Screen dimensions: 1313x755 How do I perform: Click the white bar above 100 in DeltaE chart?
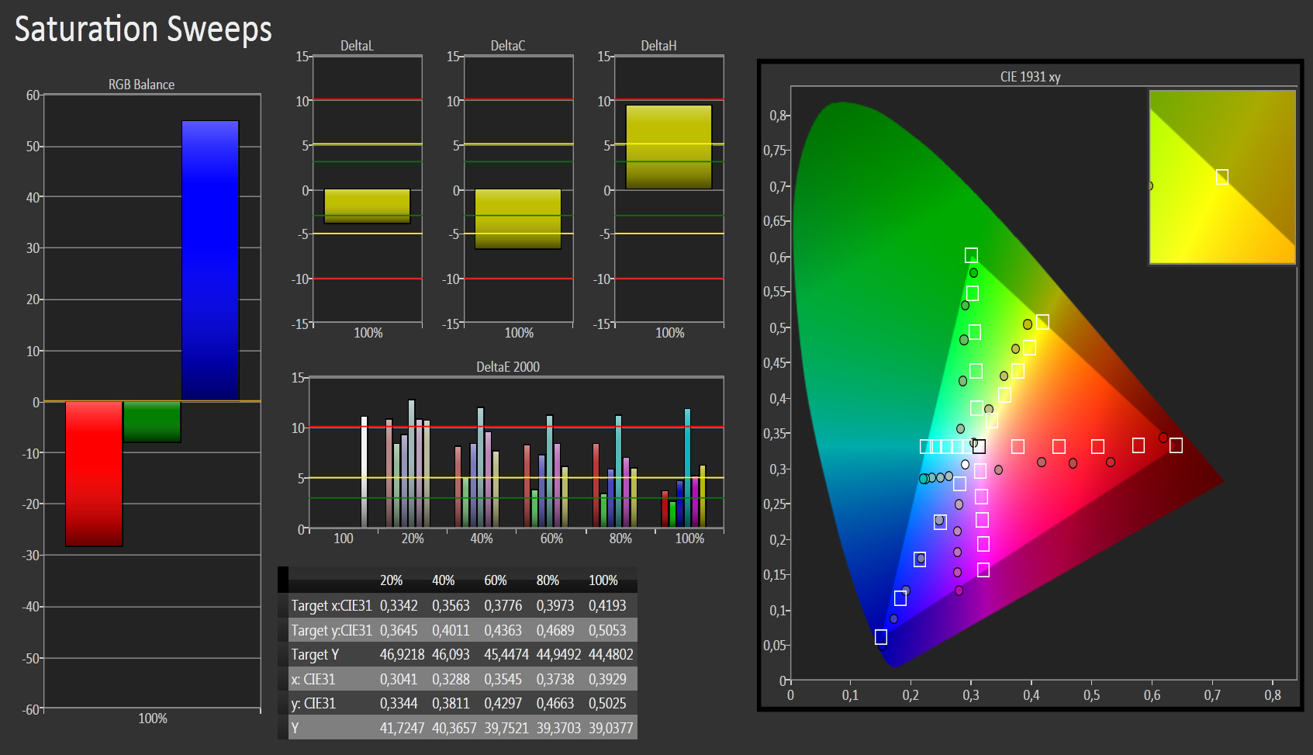click(364, 472)
